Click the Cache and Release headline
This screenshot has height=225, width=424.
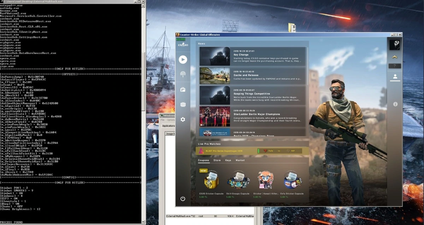[x=246, y=75]
